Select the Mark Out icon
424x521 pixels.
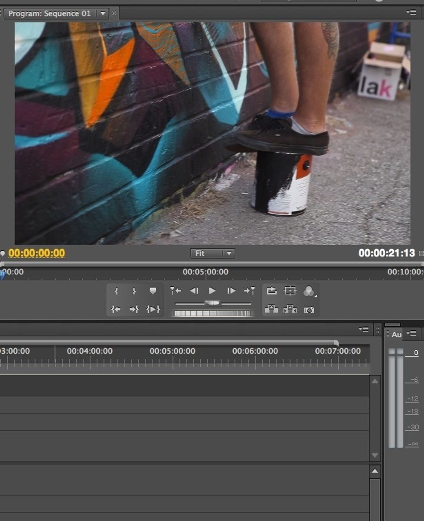[134, 291]
